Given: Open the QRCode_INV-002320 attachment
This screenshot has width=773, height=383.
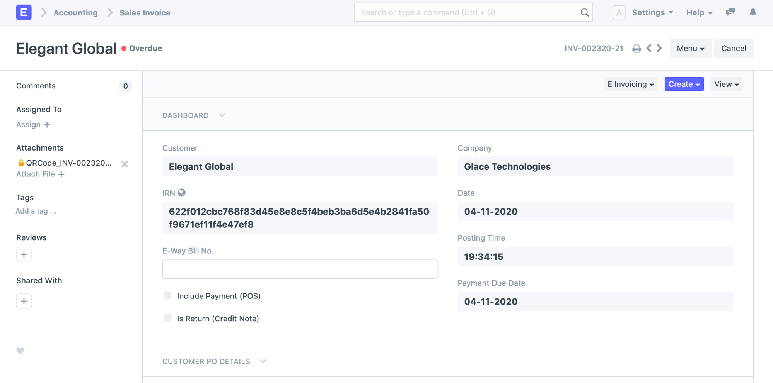Looking at the screenshot, I should (68, 163).
